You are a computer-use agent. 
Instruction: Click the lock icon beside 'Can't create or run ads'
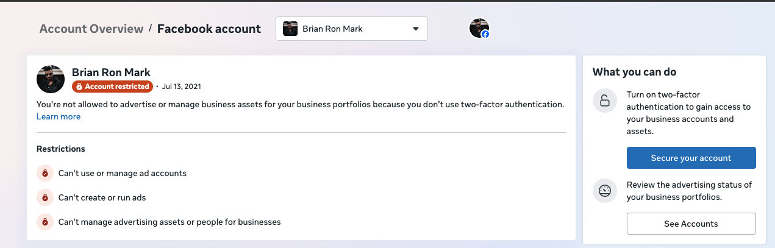45,197
